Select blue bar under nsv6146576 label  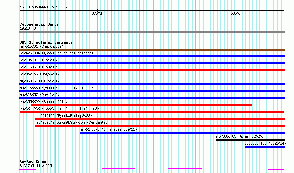coord(182,133)
